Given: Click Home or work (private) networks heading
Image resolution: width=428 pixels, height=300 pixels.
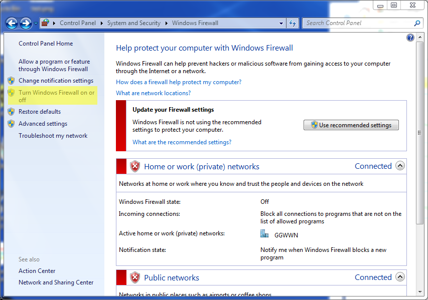Looking at the screenshot, I should 202,166.
